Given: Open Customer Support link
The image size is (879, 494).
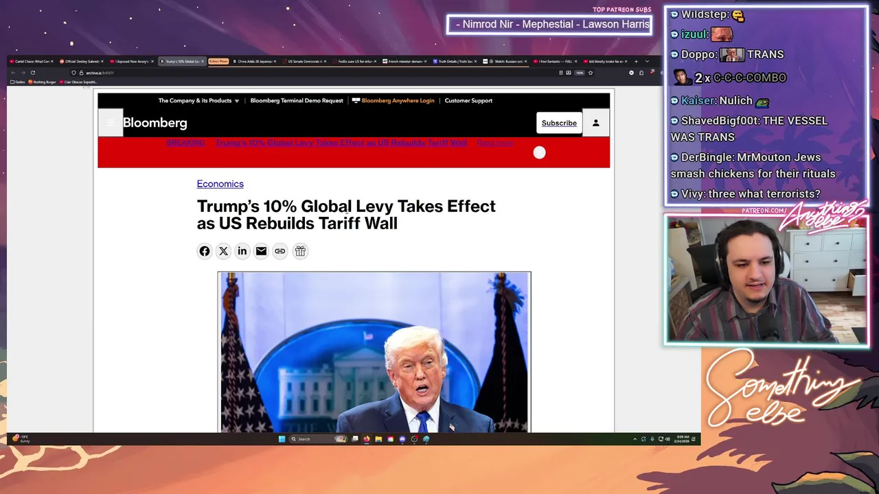Looking at the screenshot, I should [468, 101].
